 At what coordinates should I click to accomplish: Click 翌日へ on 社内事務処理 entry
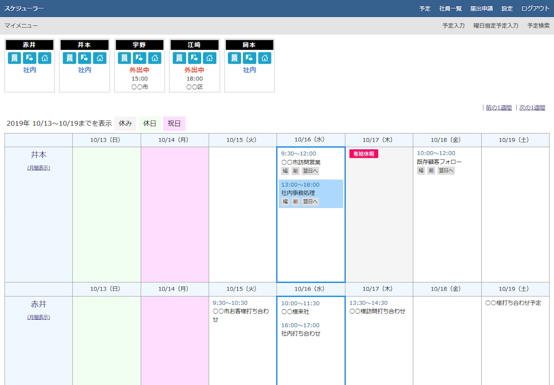pos(310,202)
